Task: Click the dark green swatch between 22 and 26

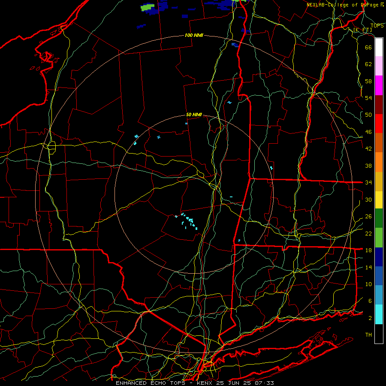Action: tap(379, 218)
